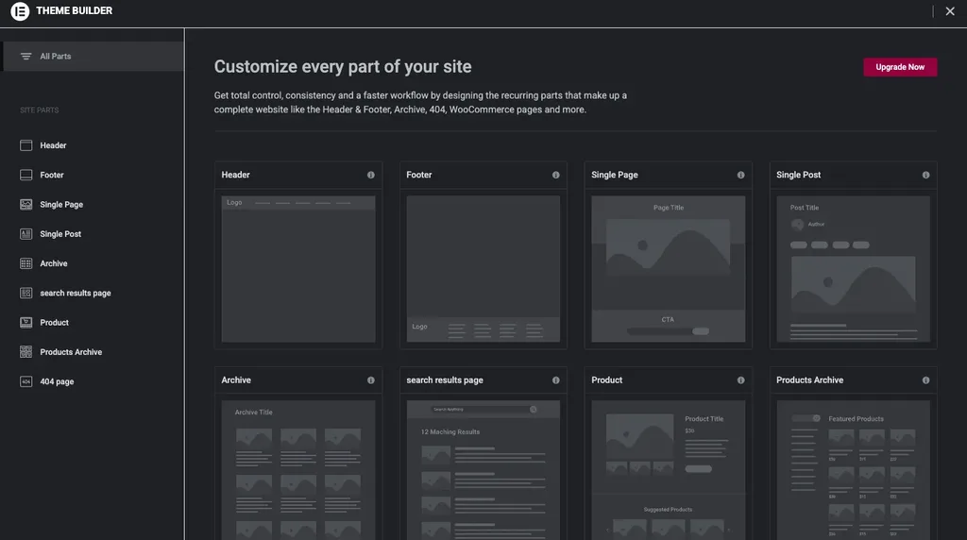
Task: Show info for Footer card
Action: tap(555, 175)
